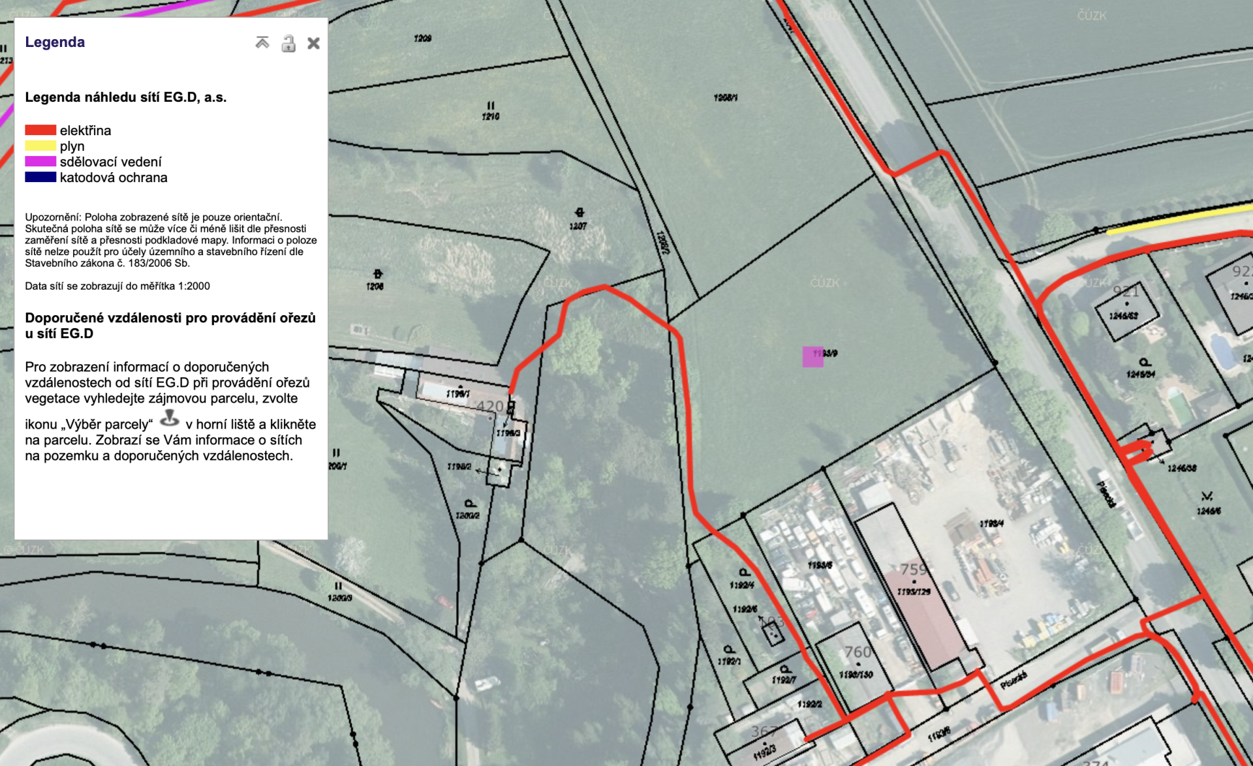Click the Výběr parcely icon in legend text
Image resolution: width=1253 pixels, height=766 pixels.
pos(170,418)
